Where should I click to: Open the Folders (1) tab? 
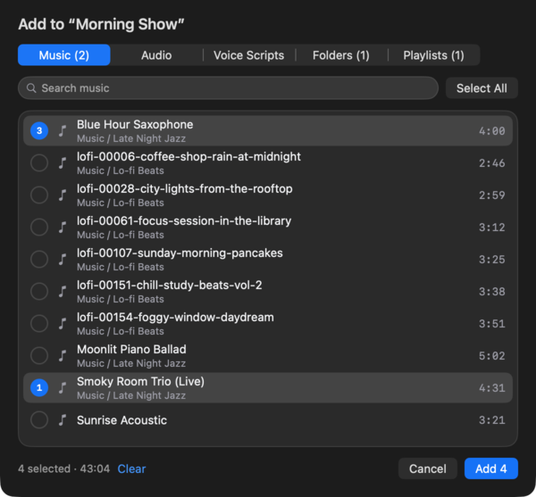tap(341, 55)
